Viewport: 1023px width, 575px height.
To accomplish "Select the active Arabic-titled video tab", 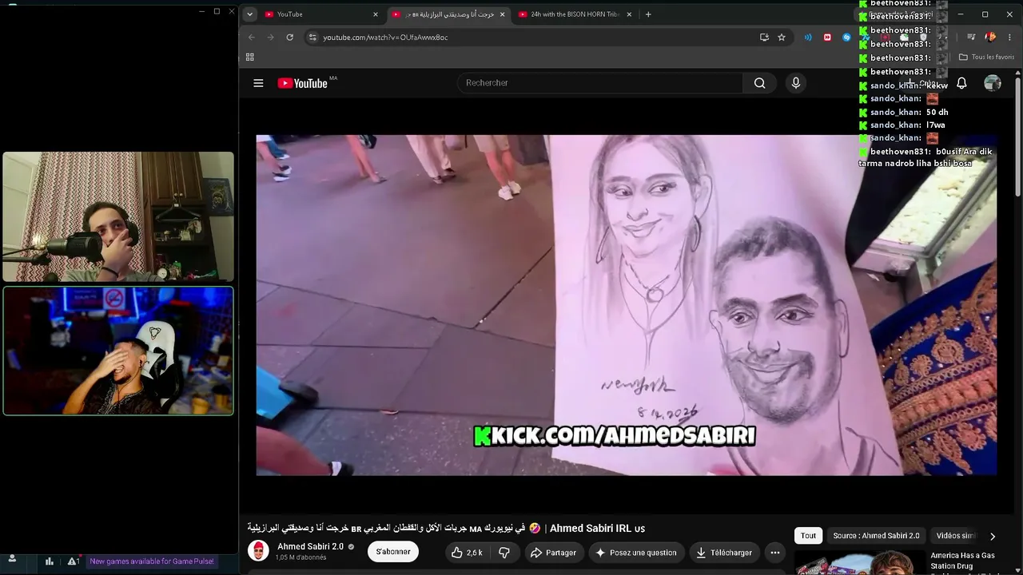I will click(x=448, y=14).
